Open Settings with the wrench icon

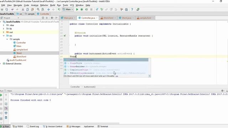(122, 10)
